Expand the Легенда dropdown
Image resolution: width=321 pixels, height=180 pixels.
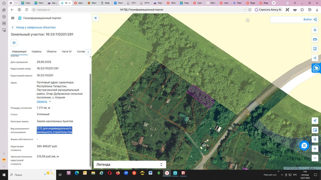point(130,165)
